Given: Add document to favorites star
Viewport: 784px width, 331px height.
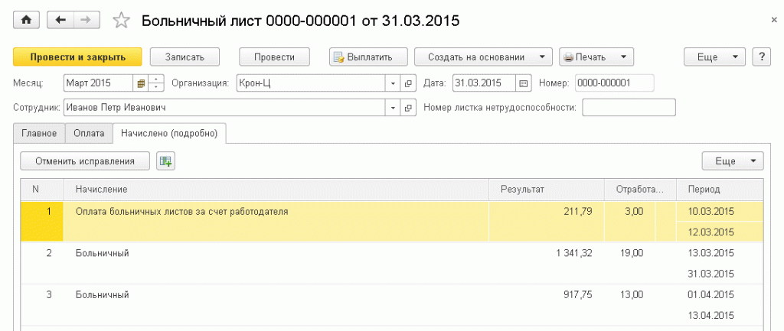Looking at the screenshot, I should coord(122,21).
